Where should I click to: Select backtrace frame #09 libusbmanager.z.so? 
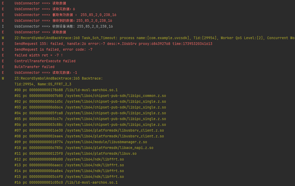tap(81, 142)
